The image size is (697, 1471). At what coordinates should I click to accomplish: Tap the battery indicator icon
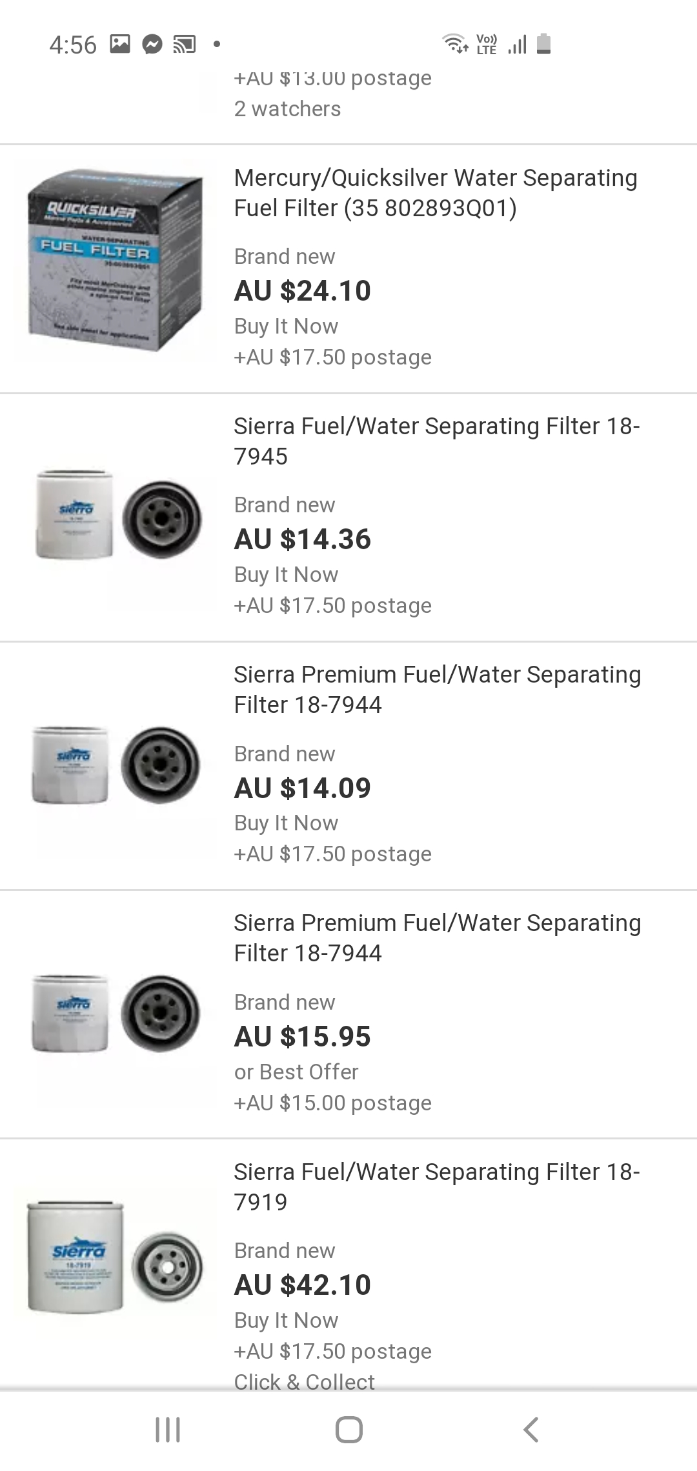(544, 43)
